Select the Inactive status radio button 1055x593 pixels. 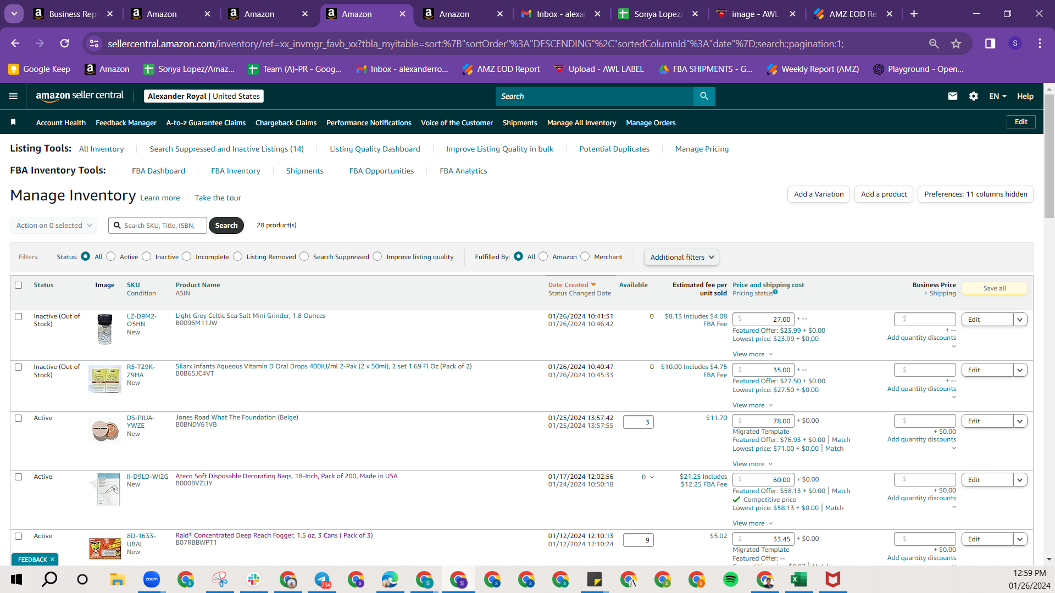[147, 256]
